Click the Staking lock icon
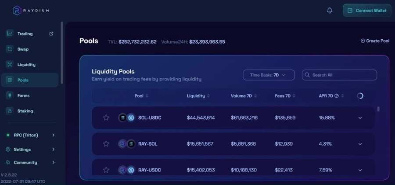 pyautogui.click(x=10, y=111)
